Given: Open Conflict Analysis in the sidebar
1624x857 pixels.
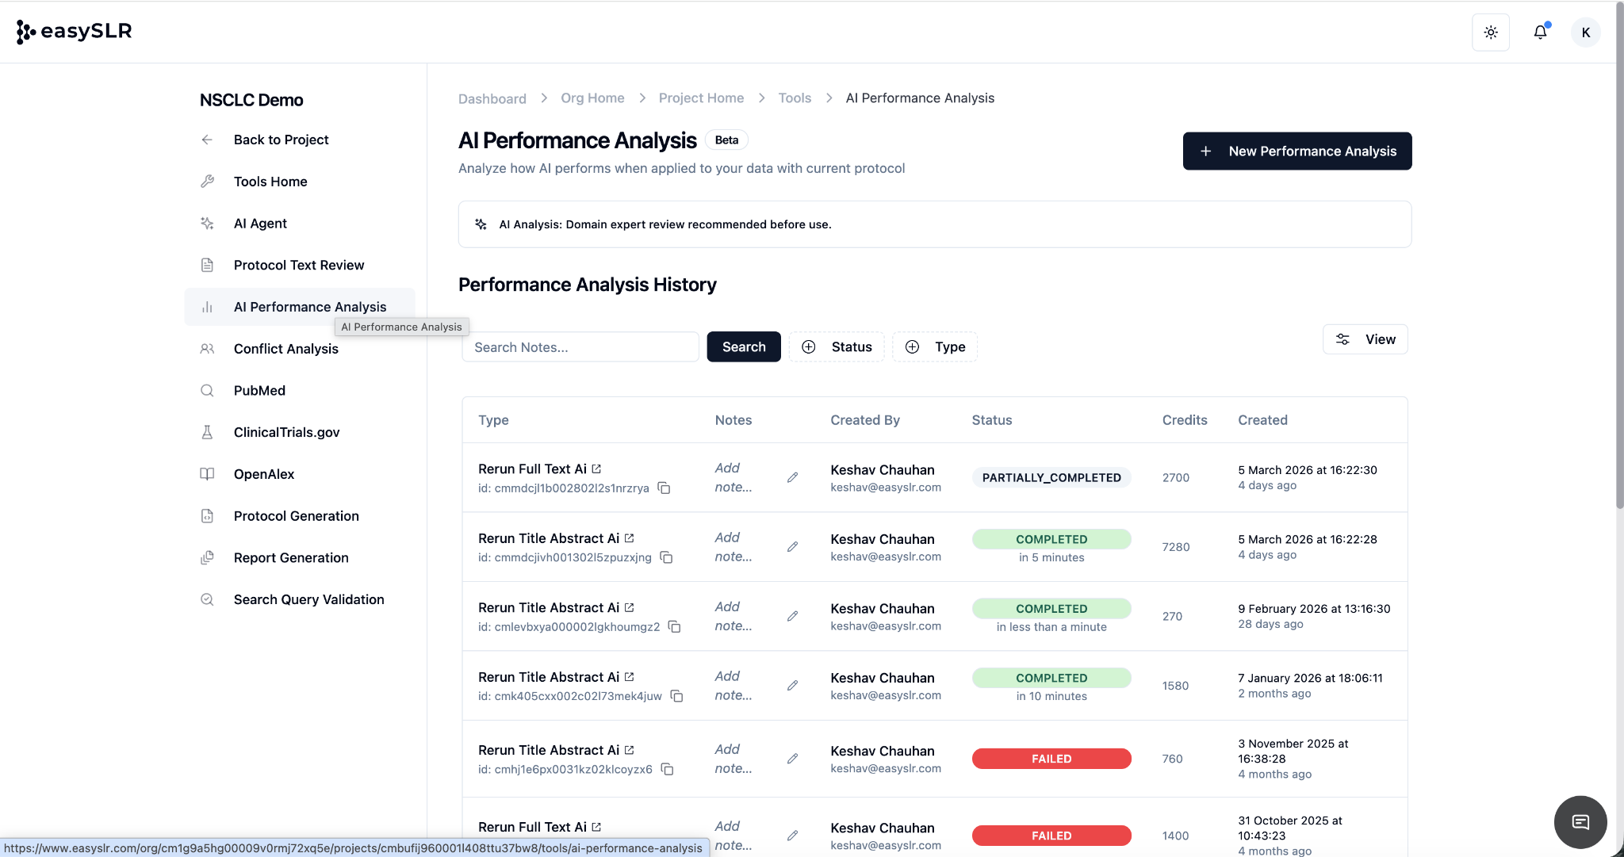Looking at the screenshot, I should pos(285,349).
